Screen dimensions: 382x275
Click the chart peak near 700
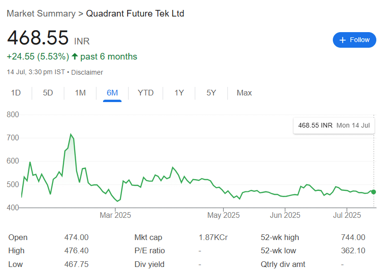71,135
